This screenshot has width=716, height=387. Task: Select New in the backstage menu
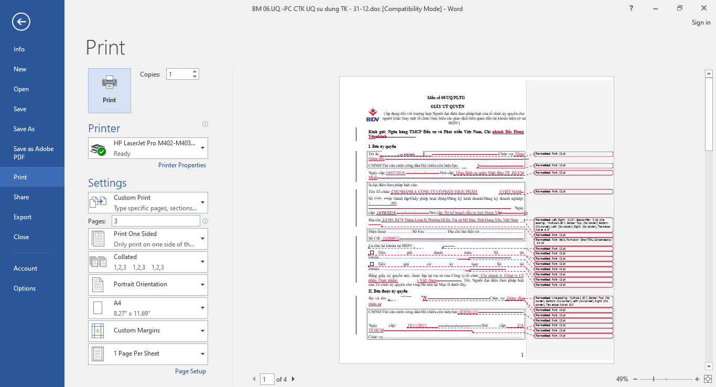[32, 69]
